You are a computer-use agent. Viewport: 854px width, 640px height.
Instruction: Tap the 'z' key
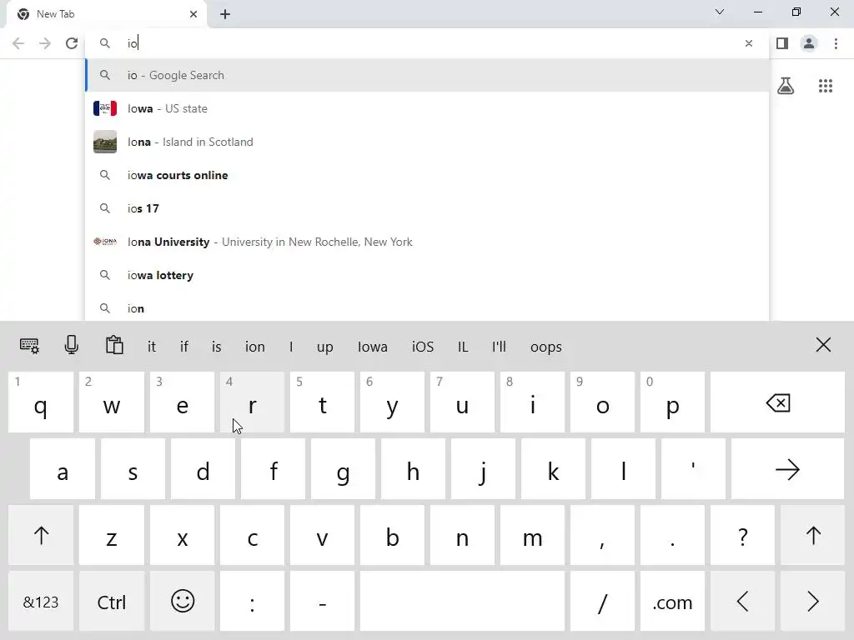111,536
